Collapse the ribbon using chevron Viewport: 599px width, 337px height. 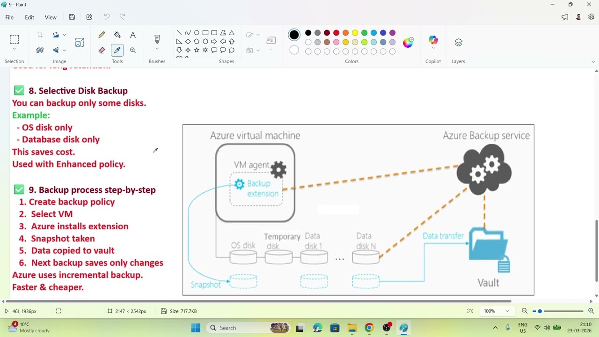pos(594,61)
